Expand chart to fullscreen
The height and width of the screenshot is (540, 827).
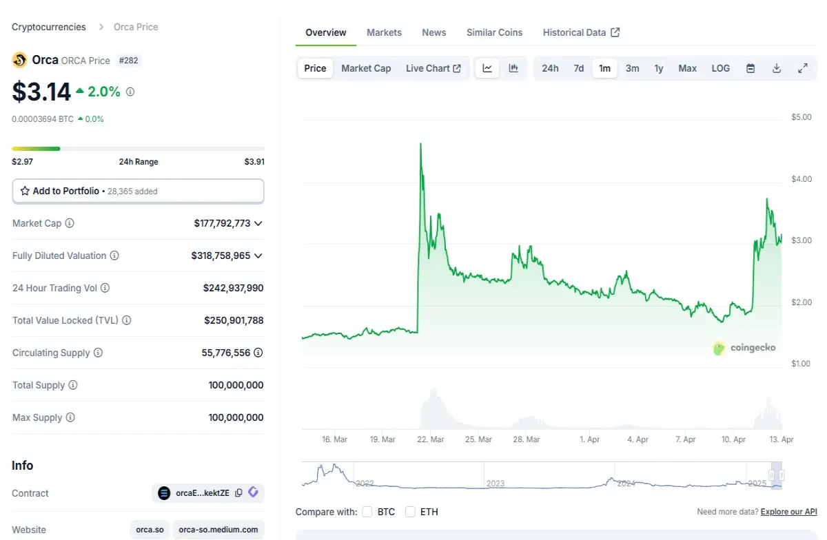tap(803, 68)
